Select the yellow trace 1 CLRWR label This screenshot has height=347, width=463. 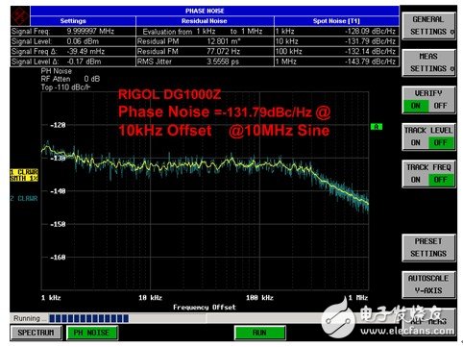pyautogui.click(x=24, y=175)
